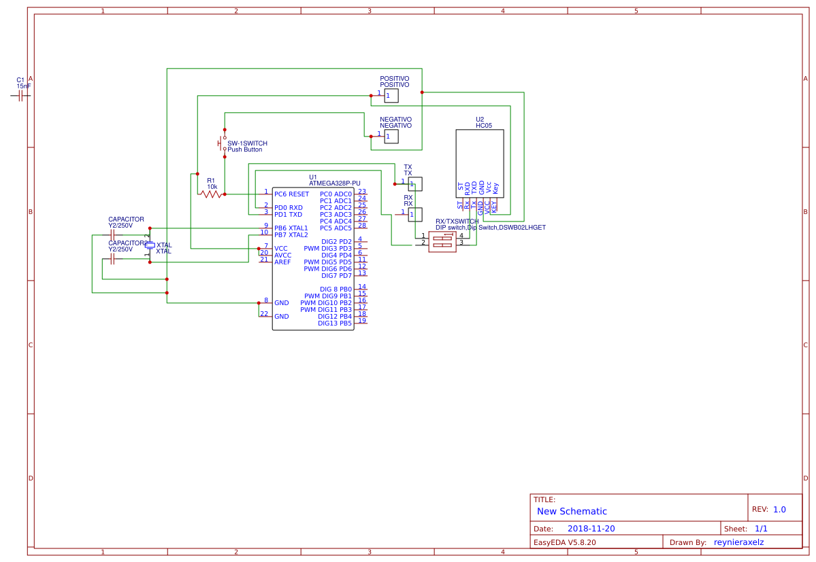The image size is (816, 562).
Task: Select capacitor C1 15nF symbol
Action: 20,95
